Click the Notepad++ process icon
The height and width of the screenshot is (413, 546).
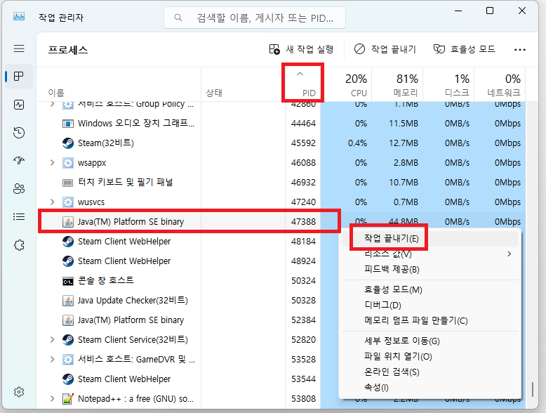click(x=68, y=398)
